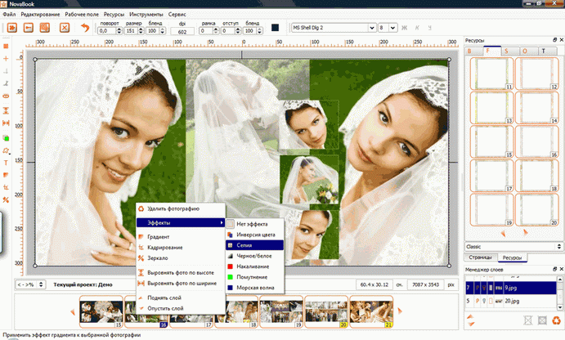
Task: Click the размер size spinner arrows
Action: click(x=141, y=31)
